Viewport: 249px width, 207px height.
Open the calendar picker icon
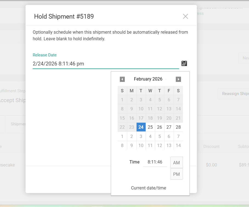tap(184, 63)
